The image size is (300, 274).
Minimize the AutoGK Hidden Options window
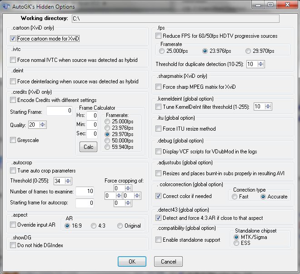258,5
